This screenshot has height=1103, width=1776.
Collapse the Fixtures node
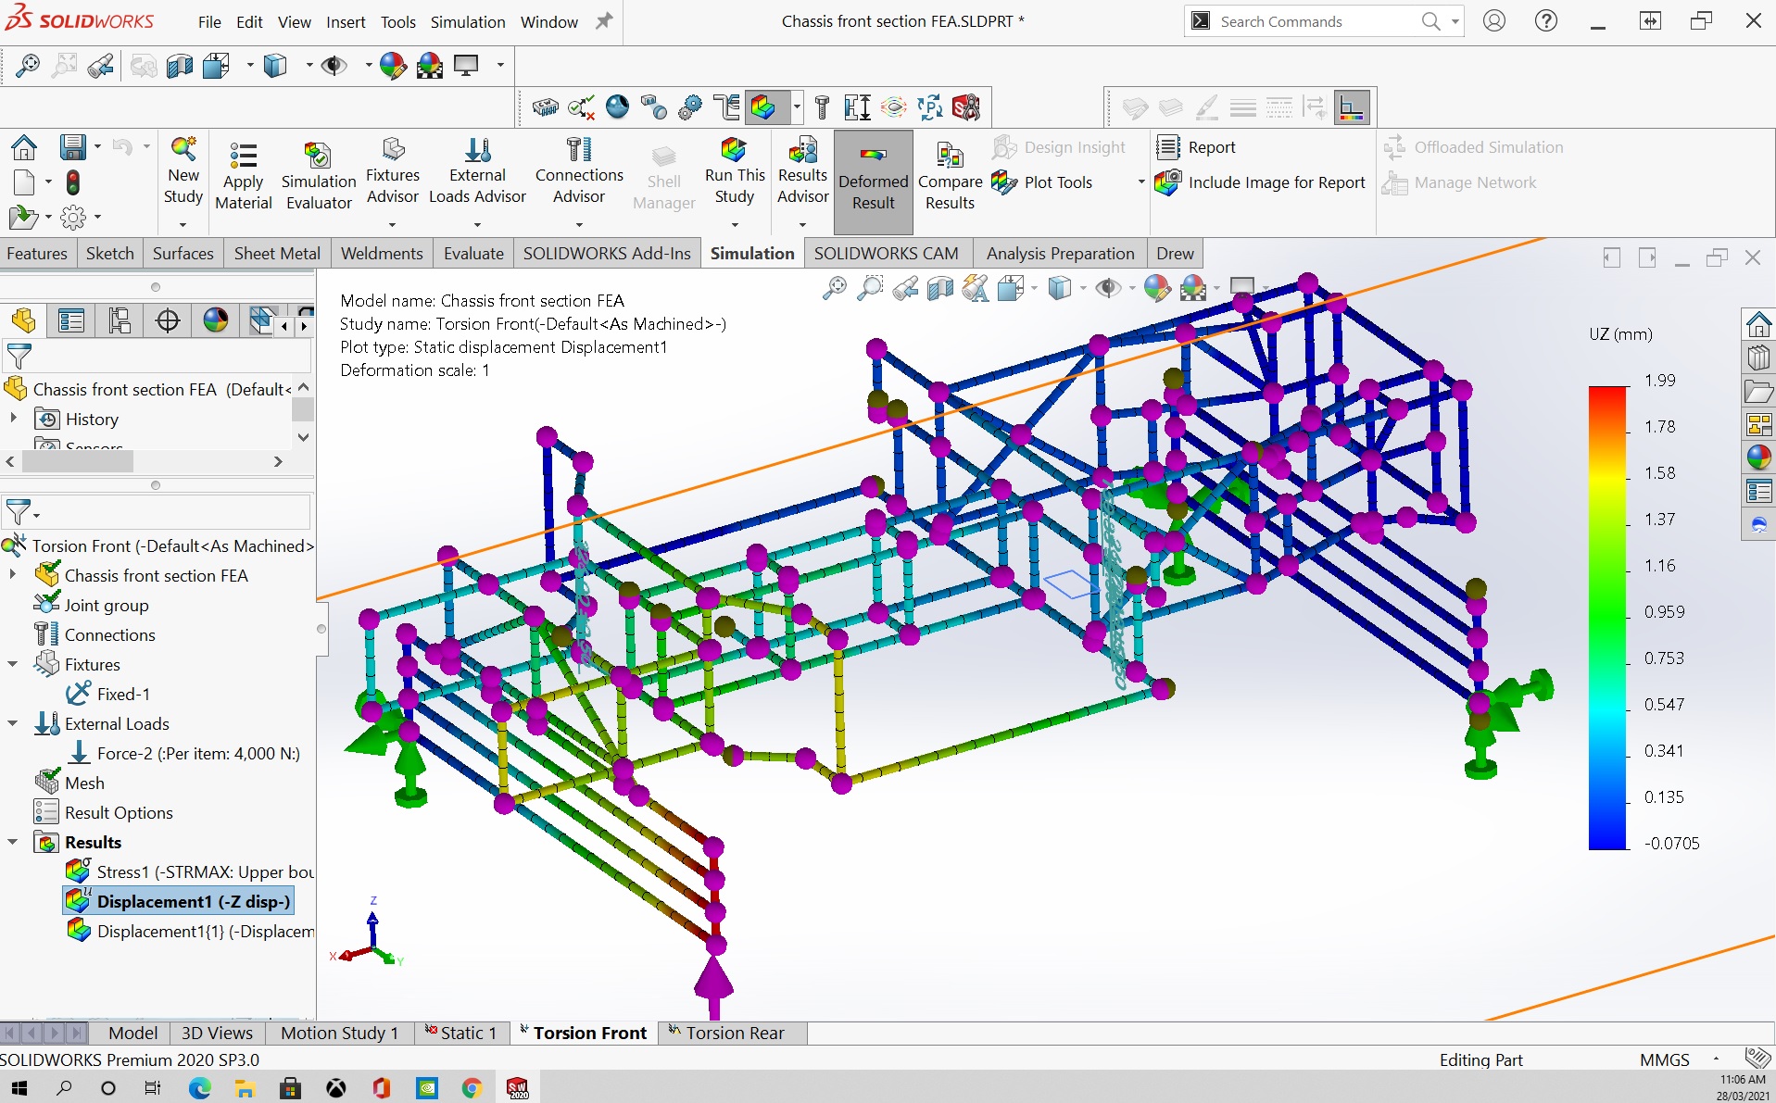click(13, 664)
